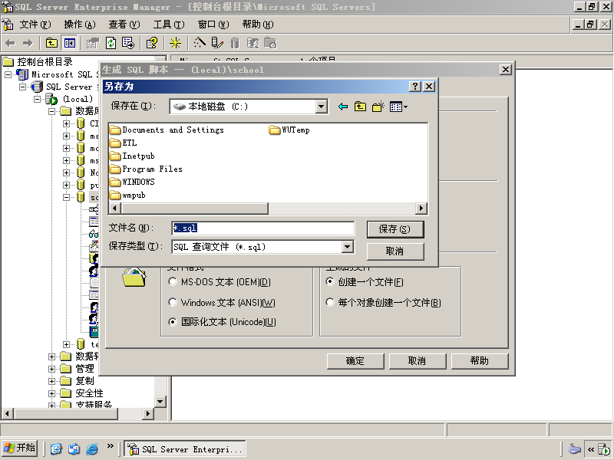Expand hidden quick launch items chevron

tap(110, 446)
